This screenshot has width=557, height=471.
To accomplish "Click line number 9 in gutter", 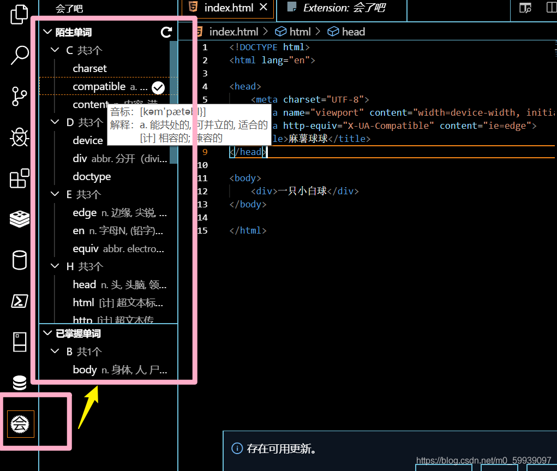I will tap(205, 152).
